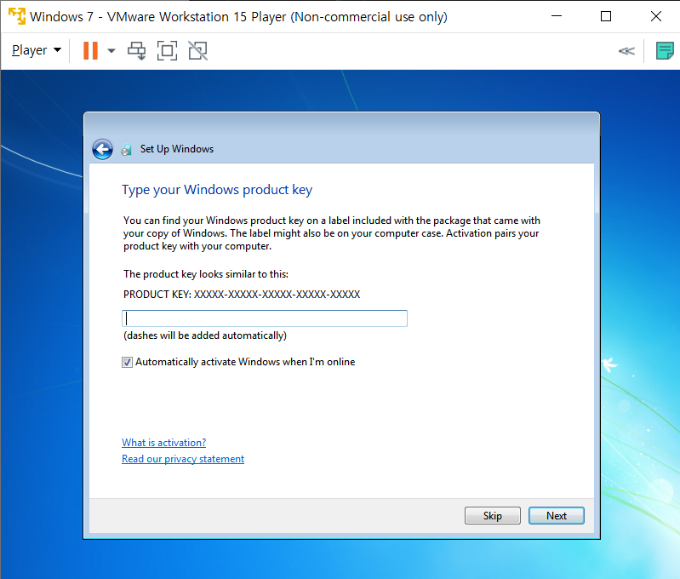Click the PRODUCT KEY example text
The width and height of the screenshot is (680, 579).
point(242,295)
